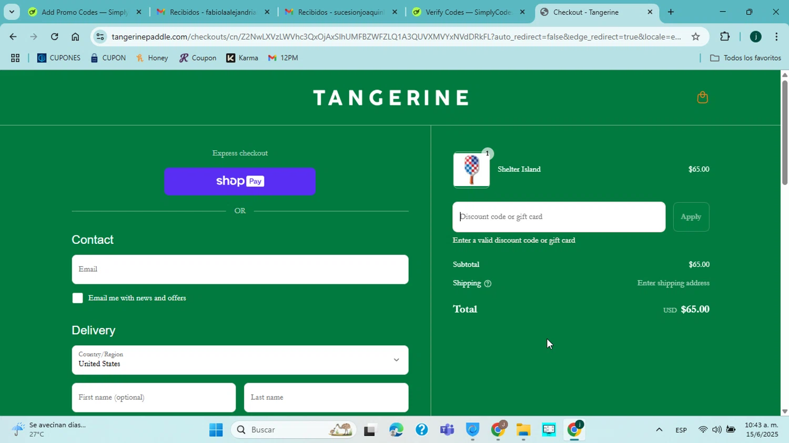Open a new browser tab
The height and width of the screenshot is (443, 789).
(671, 12)
